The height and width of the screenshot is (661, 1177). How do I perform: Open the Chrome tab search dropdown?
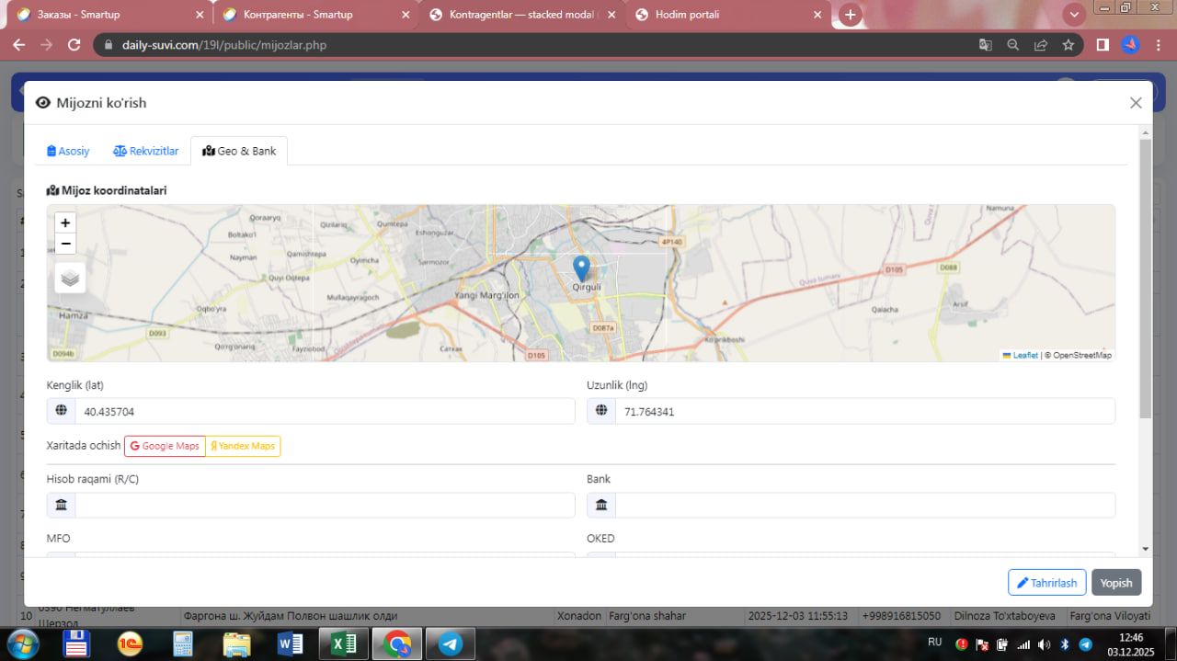(1073, 15)
